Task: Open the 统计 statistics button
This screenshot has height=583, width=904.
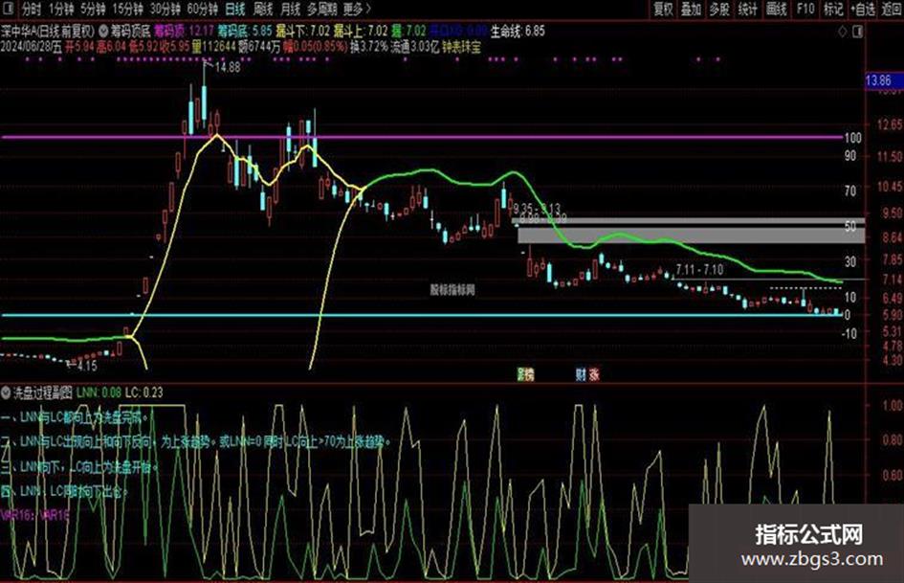Action: click(748, 9)
